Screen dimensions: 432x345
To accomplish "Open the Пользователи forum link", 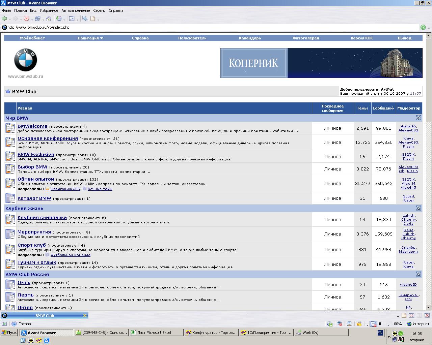I will pyautogui.click(x=192, y=38).
